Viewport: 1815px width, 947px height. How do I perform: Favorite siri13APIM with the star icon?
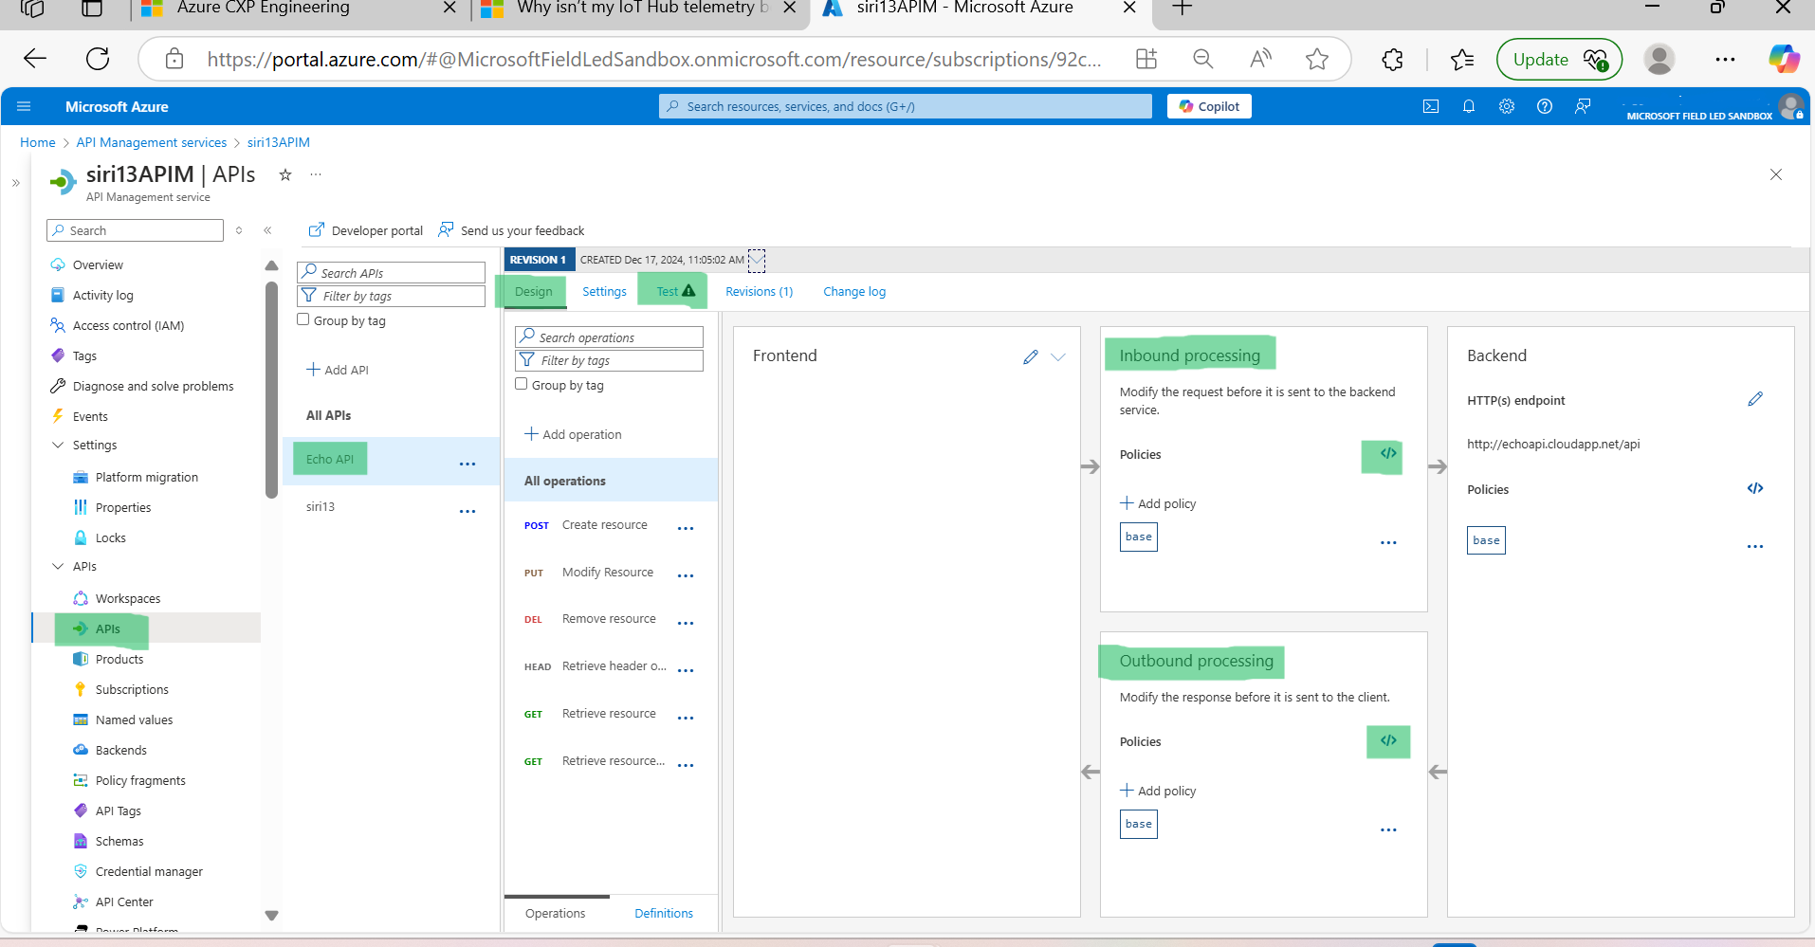pyautogui.click(x=285, y=174)
